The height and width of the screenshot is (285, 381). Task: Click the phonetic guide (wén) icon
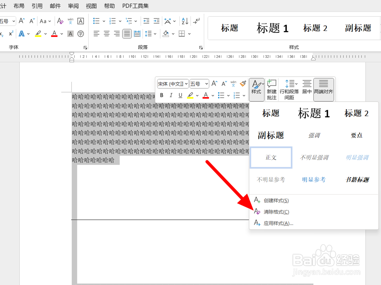[70, 21]
